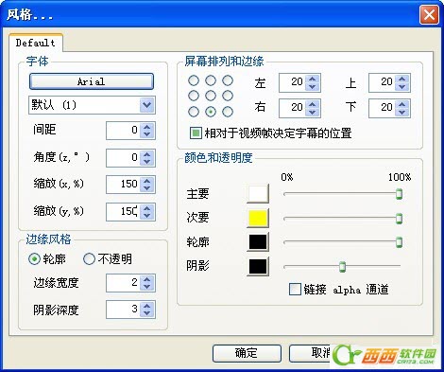Decrease the 下 bottom margin value
Screen dimensions: 444x372
pyautogui.click(x=402, y=112)
